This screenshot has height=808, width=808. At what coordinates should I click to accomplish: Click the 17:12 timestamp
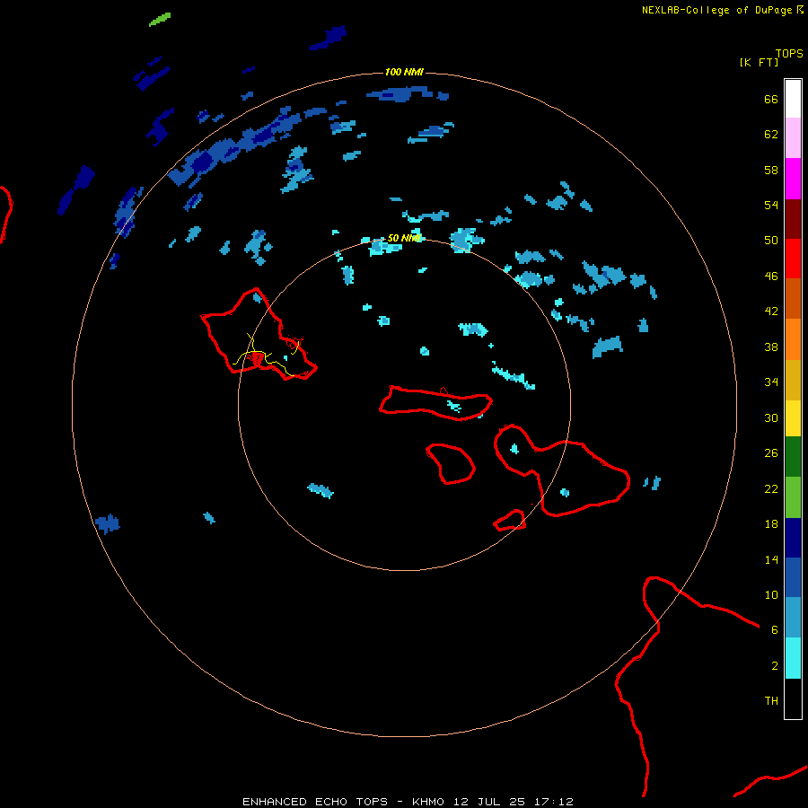point(554,802)
